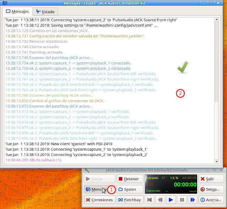Click the Detenido transport state label
Screen dimensions: 227x209
click(153, 191)
